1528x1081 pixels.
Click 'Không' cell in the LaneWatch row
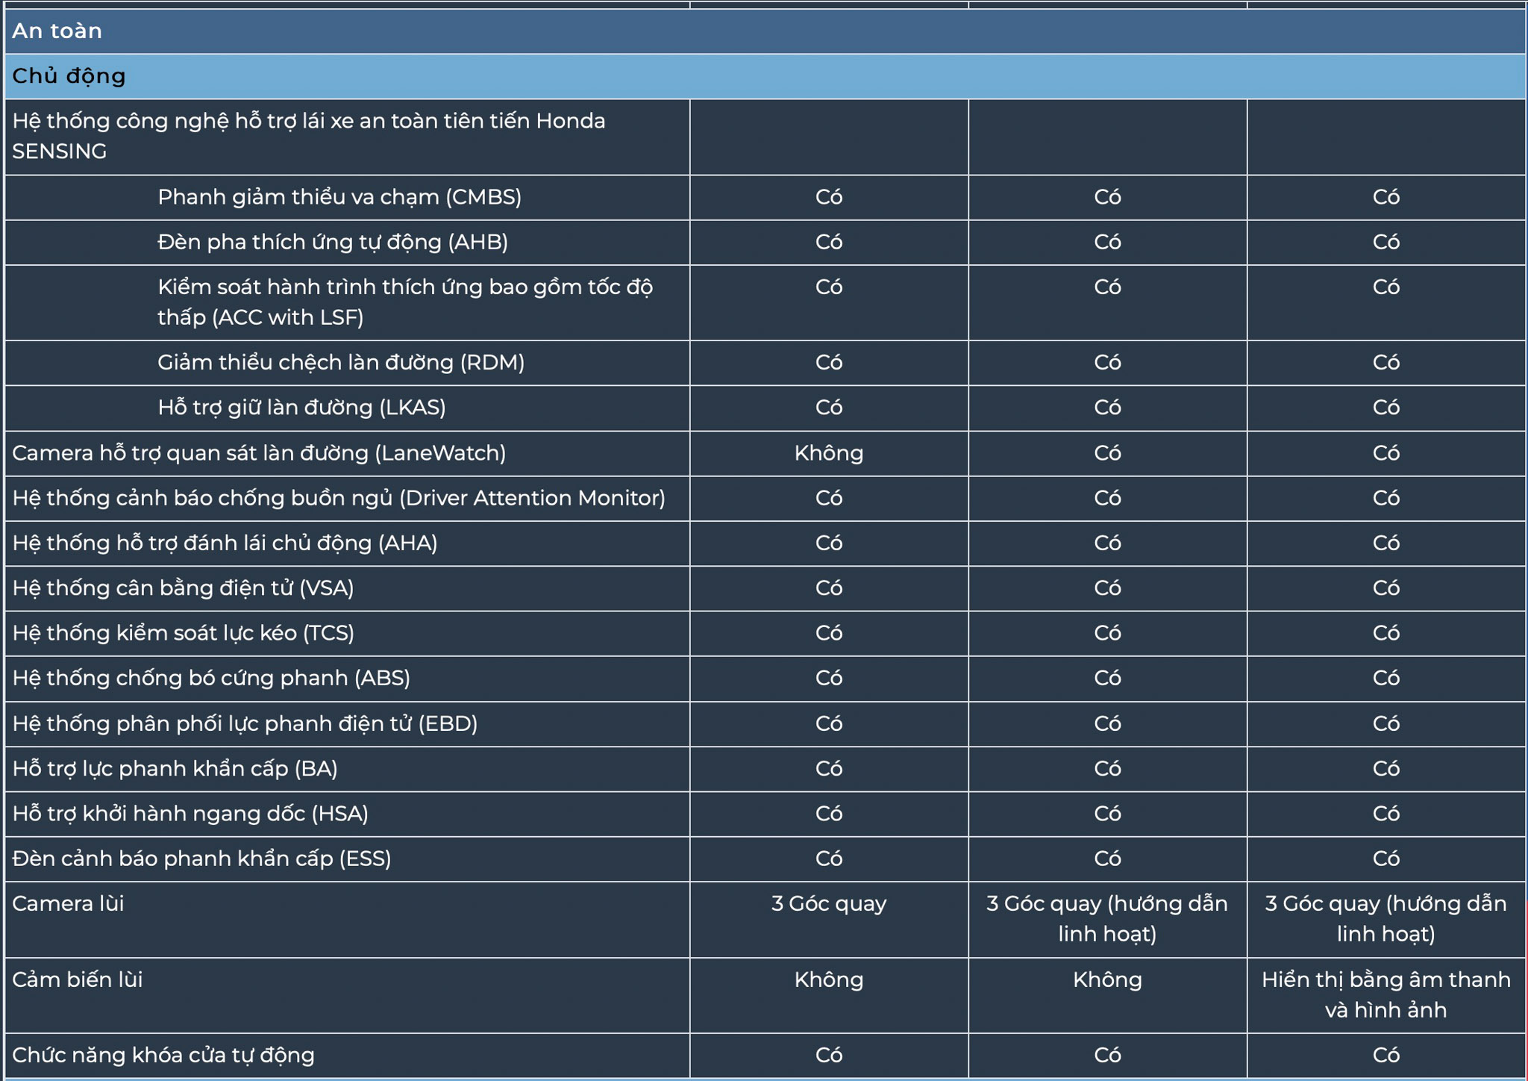(828, 453)
